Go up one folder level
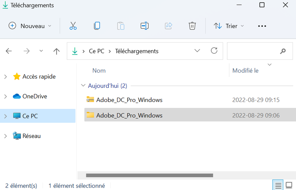Image resolution: width=296 pixels, height=190 pixels. (x=56, y=51)
